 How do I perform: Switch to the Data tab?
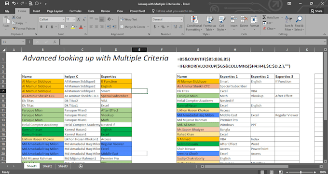(91, 11)
